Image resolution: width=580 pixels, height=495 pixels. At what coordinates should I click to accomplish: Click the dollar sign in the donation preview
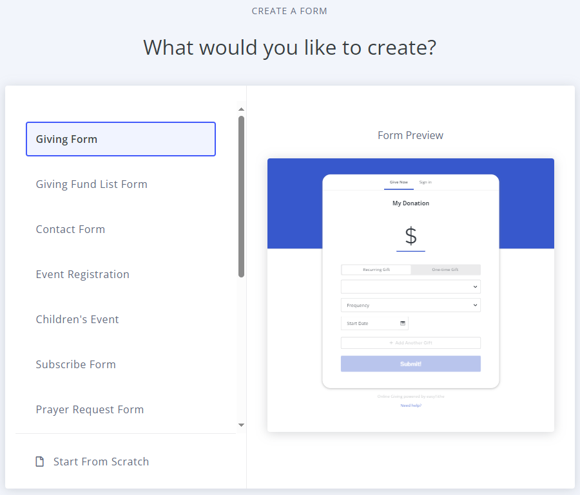[x=411, y=236]
